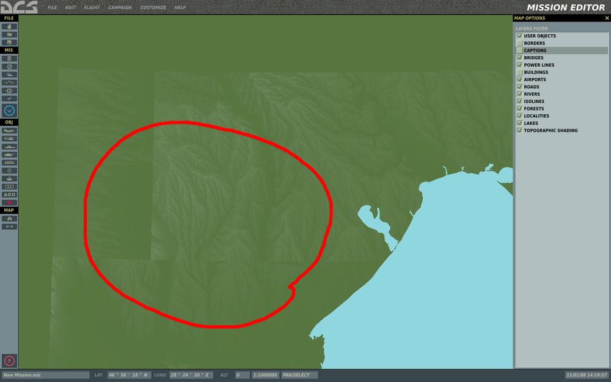Enable the BUILDINGS layer
Screen dimensions: 611x382
pyautogui.click(x=519, y=72)
